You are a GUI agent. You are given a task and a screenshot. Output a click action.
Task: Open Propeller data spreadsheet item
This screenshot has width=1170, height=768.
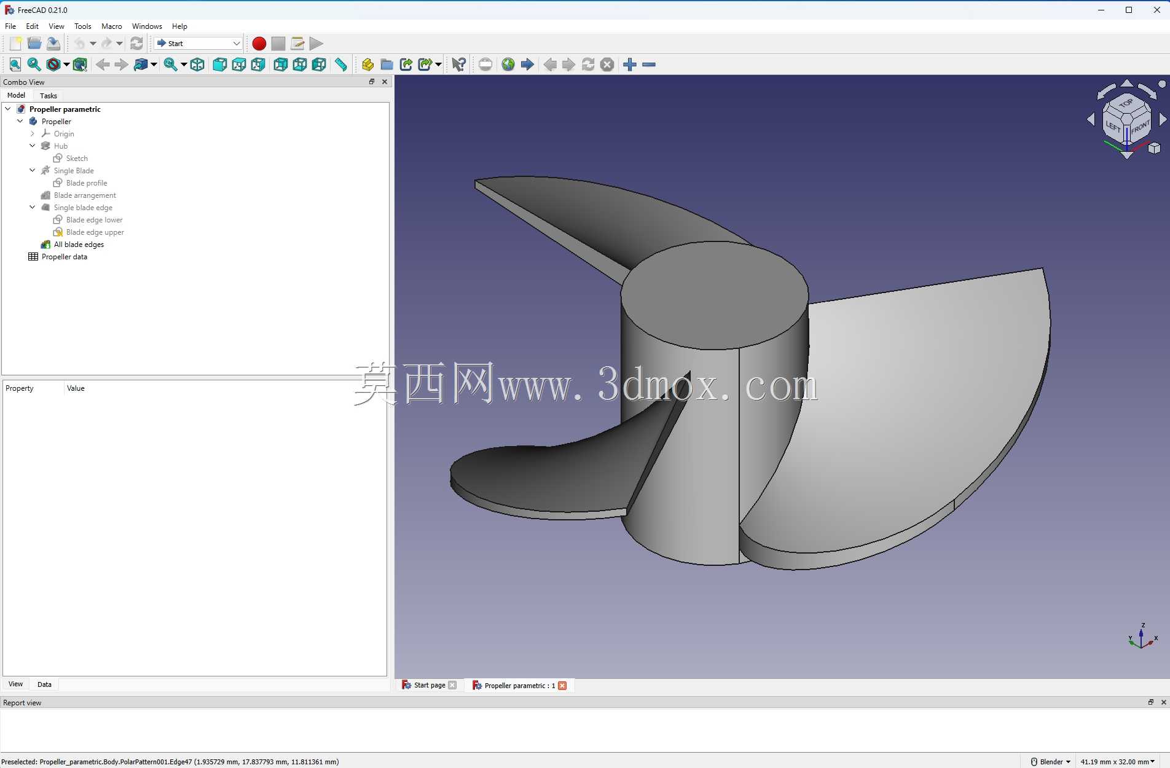coord(64,257)
